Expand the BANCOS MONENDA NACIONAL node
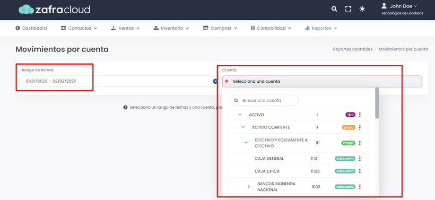435x200 pixels. point(249,187)
